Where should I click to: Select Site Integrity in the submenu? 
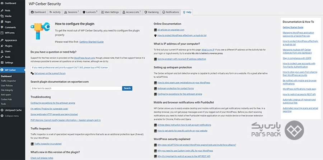pos(8,90)
